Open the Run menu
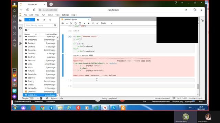Screen dimensions: 220x123 [44, 15]
